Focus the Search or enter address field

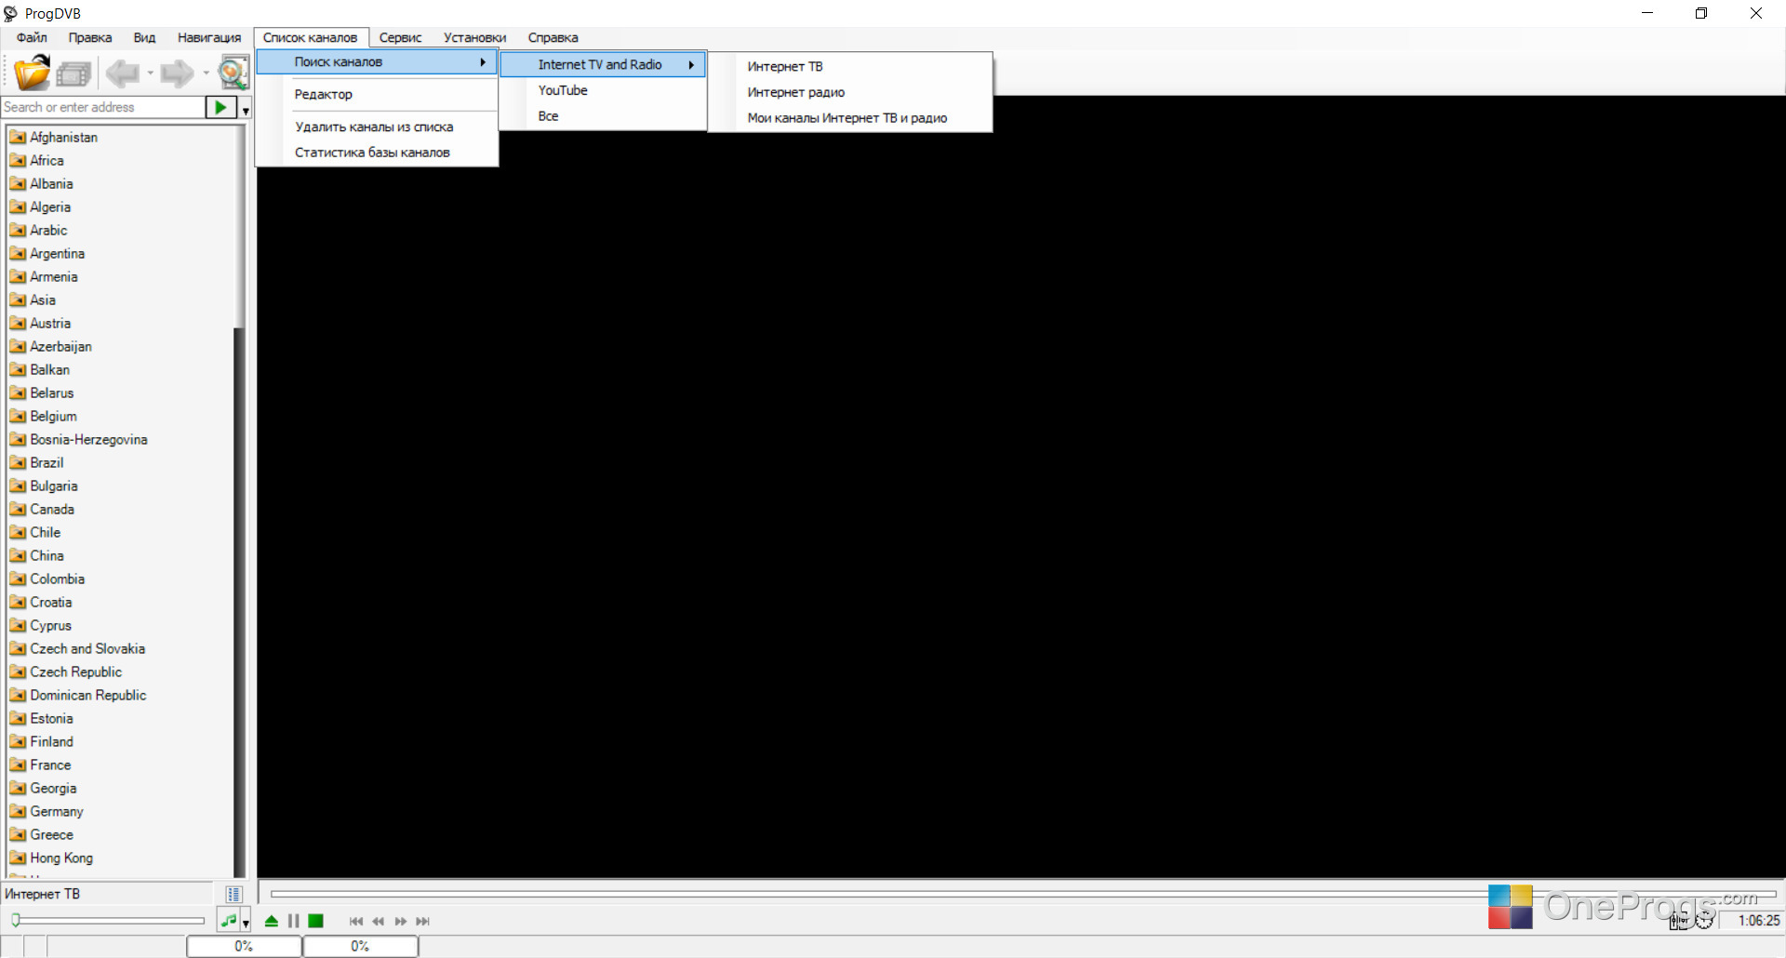(103, 107)
